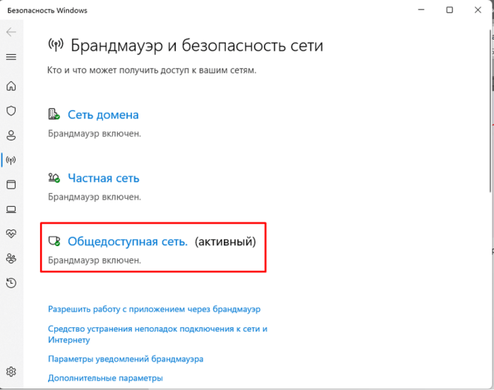Click Брандмауэр включен under Общедоступная сеть
Screen dimensions: 494x390
tap(94, 261)
